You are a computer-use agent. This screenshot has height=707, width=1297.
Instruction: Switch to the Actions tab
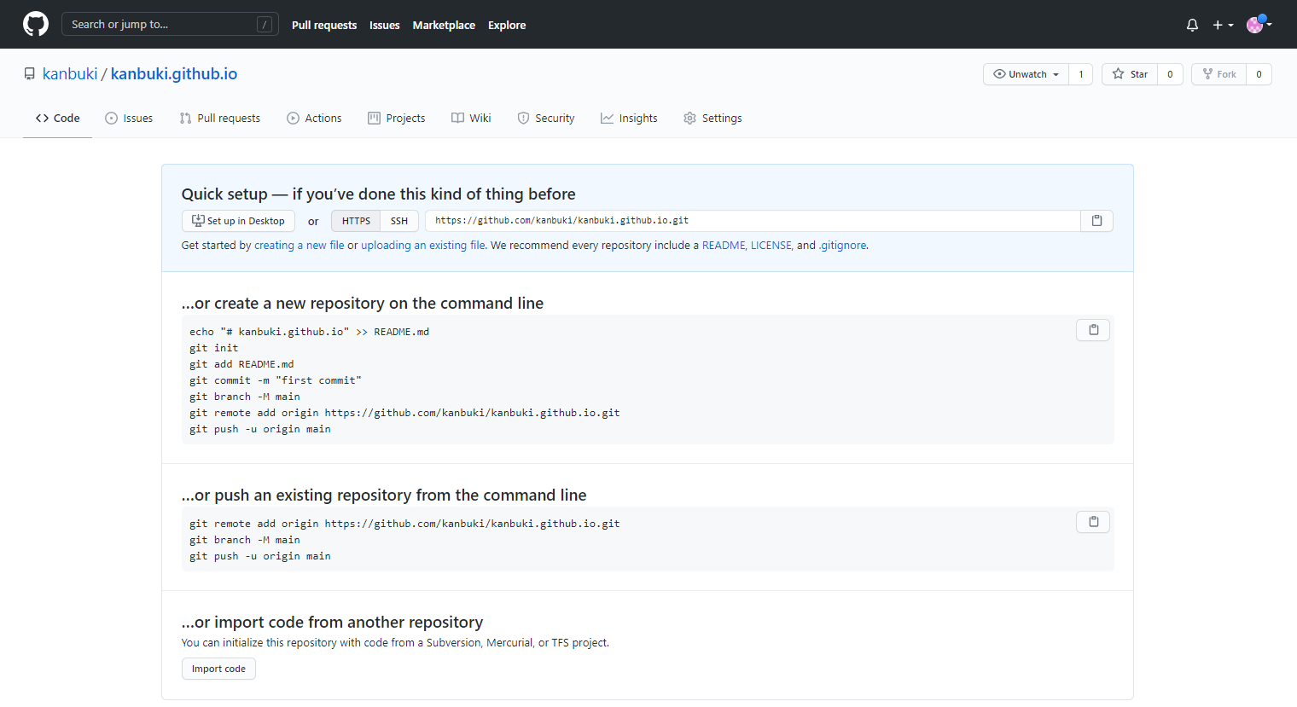pos(314,119)
